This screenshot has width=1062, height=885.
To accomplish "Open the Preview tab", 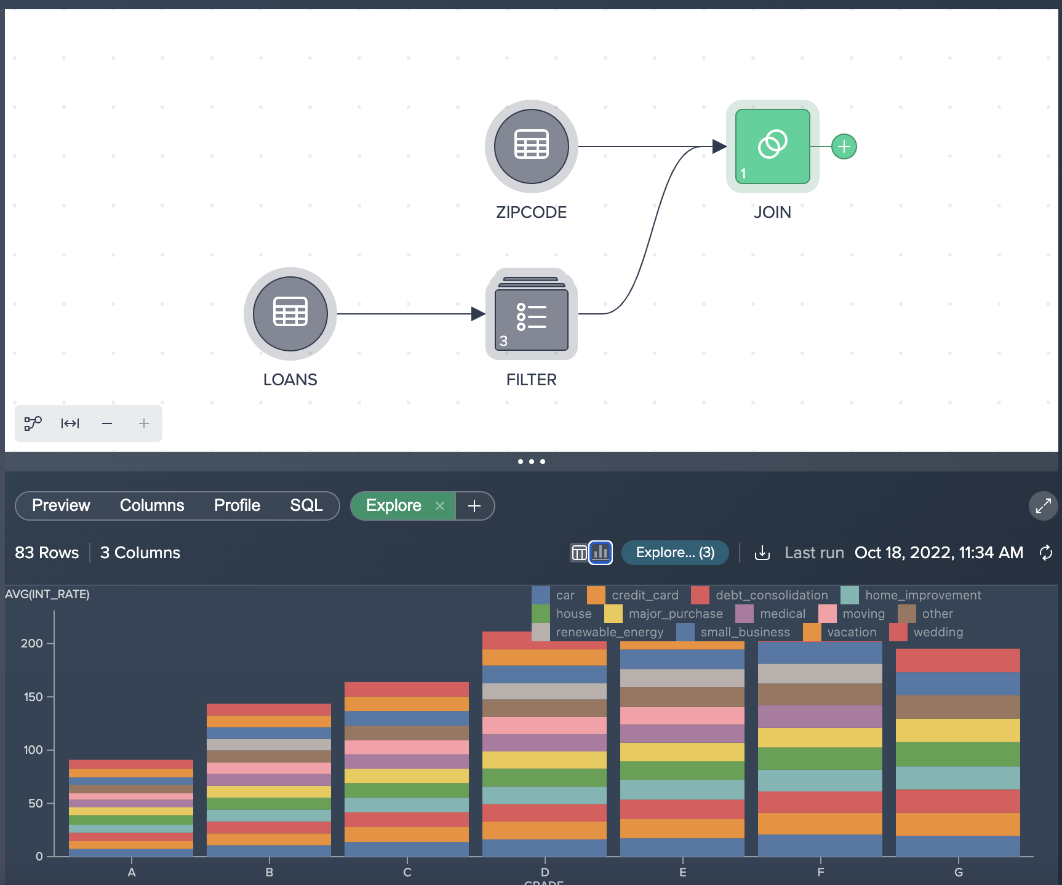I will [61, 505].
